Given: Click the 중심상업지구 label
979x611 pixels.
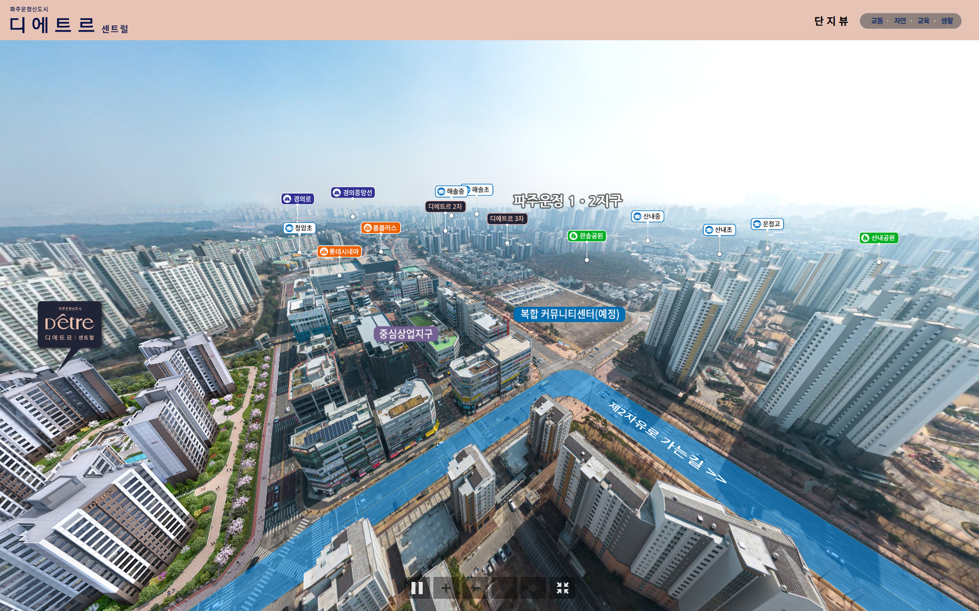Looking at the screenshot, I should (x=406, y=334).
